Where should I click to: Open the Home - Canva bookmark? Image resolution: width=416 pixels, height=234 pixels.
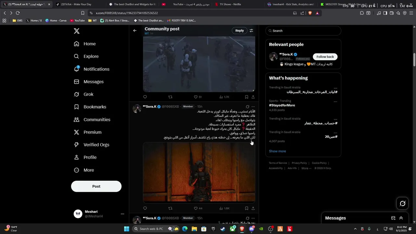[56, 20]
